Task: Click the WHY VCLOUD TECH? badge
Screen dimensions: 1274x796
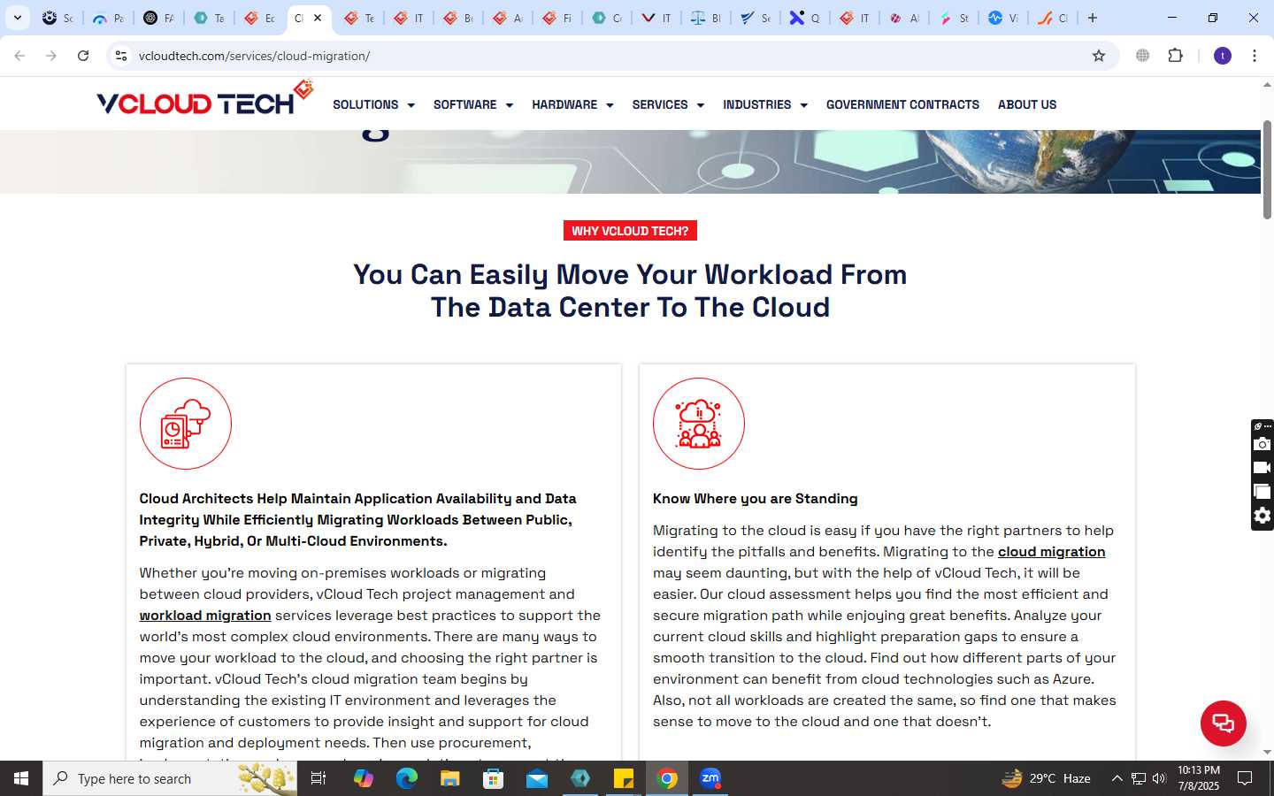Action: (630, 231)
